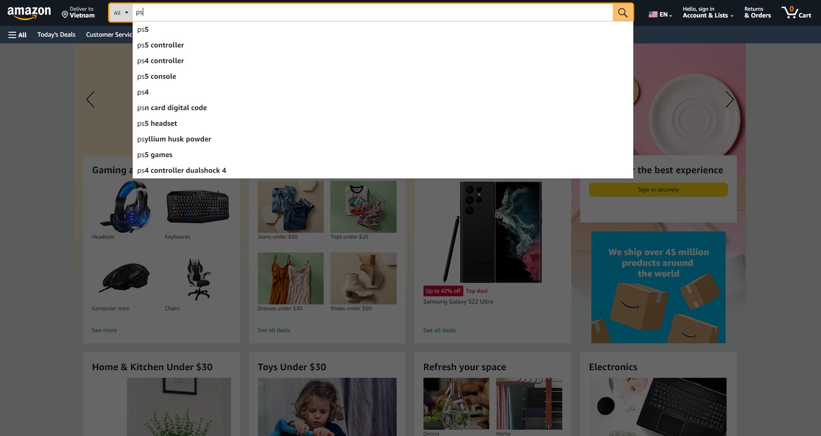Click the Amazon logo
This screenshot has height=436, width=821.
tap(29, 13)
